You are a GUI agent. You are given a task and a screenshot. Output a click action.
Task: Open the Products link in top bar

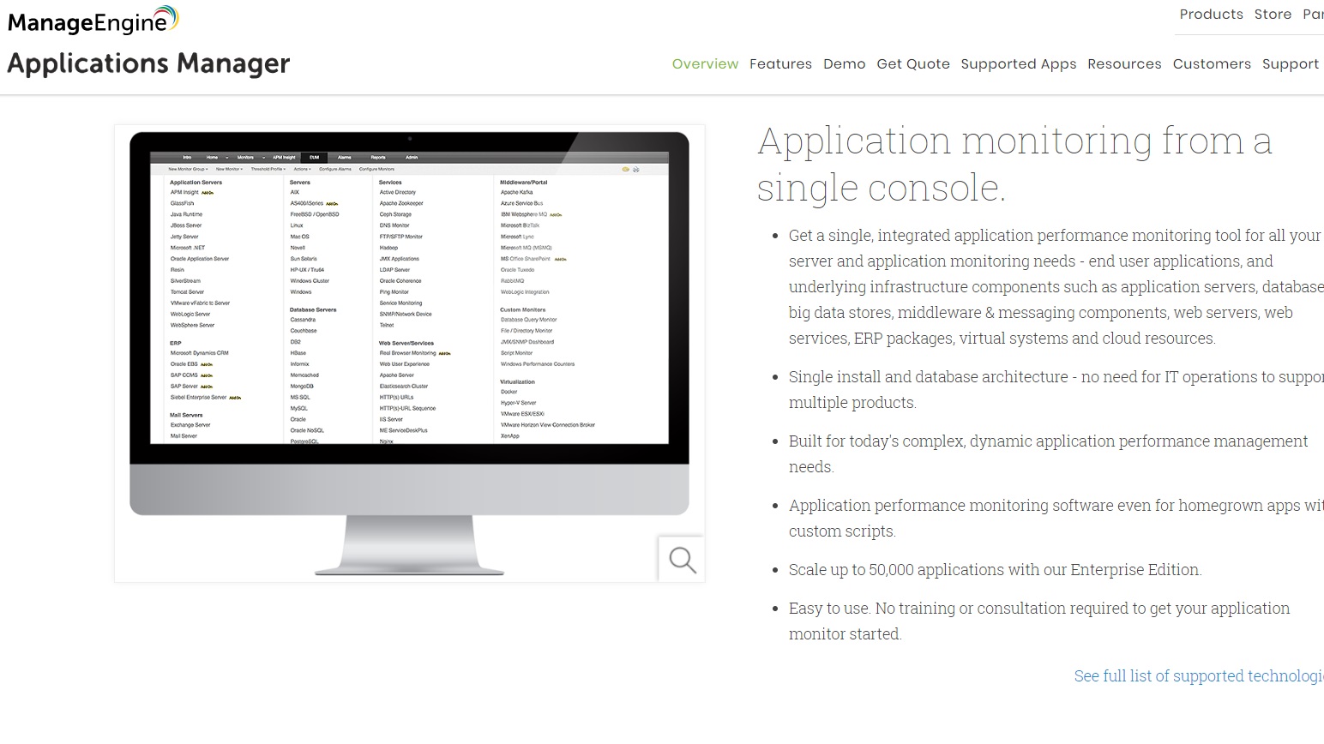(1211, 15)
